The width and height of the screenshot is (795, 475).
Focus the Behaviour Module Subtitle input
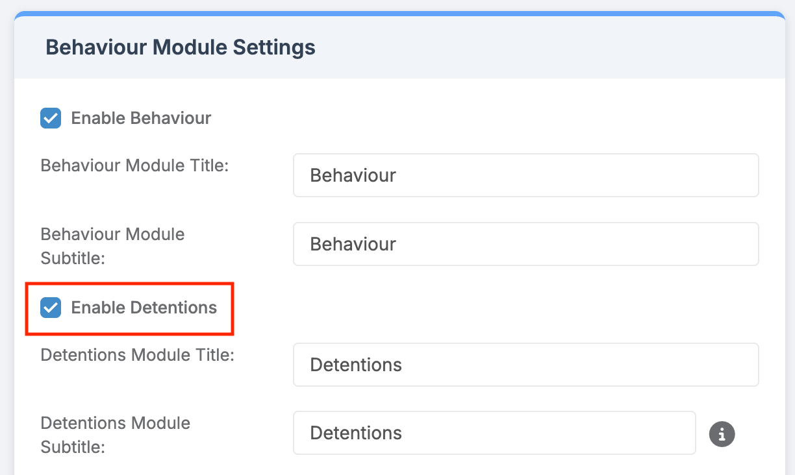[x=525, y=244]
